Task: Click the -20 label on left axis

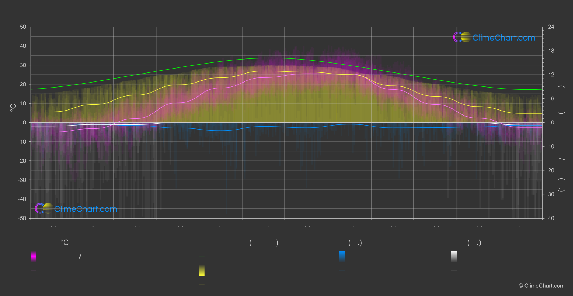Action: tap(22, 161)
